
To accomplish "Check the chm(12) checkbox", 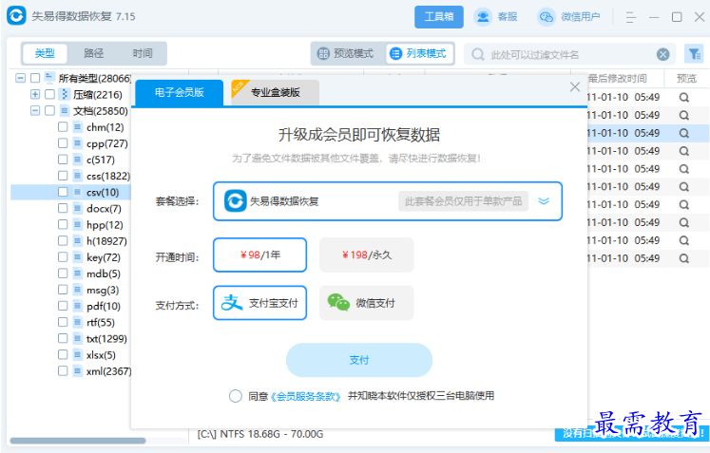I will tap(63, 126).
